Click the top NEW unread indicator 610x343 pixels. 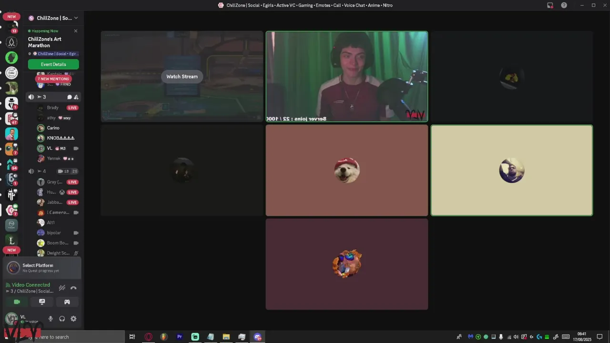click(x=11, y=16)
